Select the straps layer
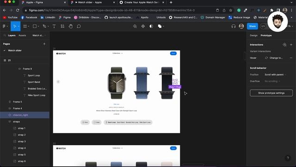 17,122
